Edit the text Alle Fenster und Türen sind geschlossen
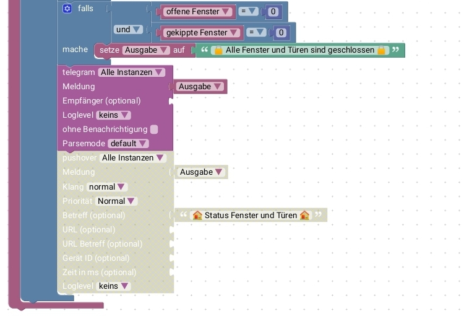Viewport: 472px width, 316px height. coord(300,50)
